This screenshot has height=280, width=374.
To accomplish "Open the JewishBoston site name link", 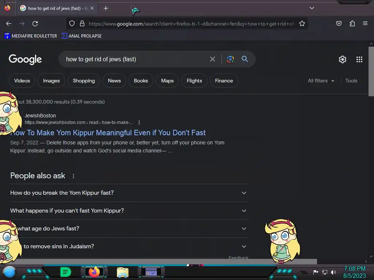I will click(x=40, y=116).
